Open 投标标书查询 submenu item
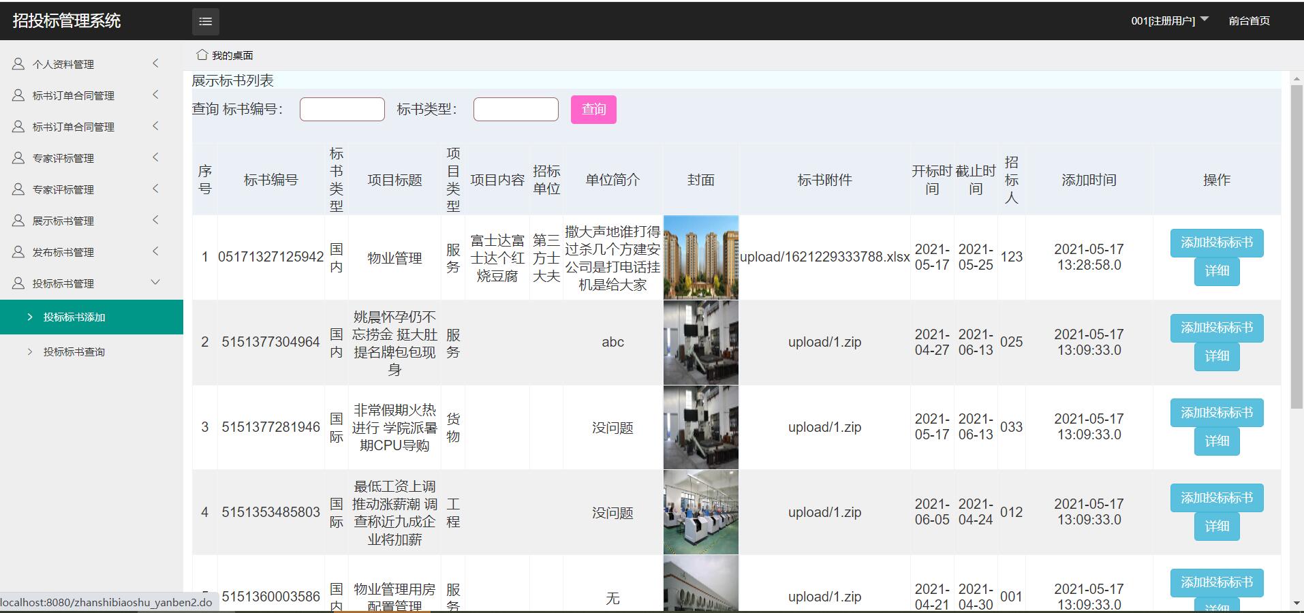Screen dimensions: 1304x613 (91, 352)
